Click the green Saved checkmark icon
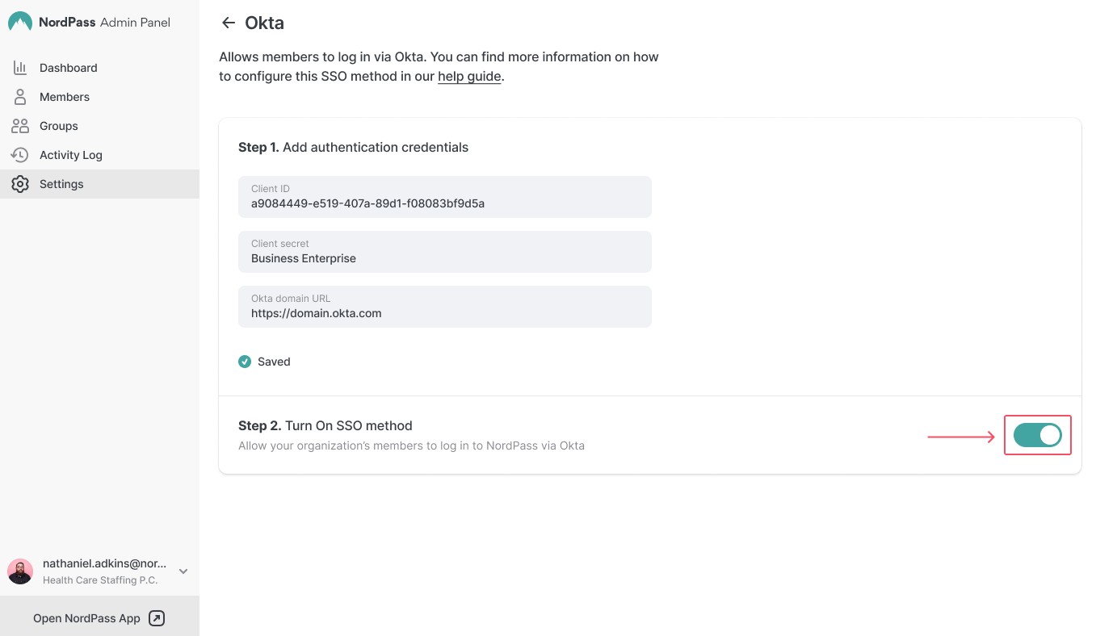 click(x=245, y=362)
